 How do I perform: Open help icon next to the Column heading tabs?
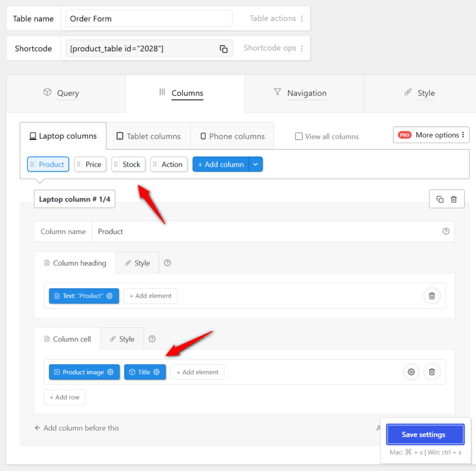point(167,263)
